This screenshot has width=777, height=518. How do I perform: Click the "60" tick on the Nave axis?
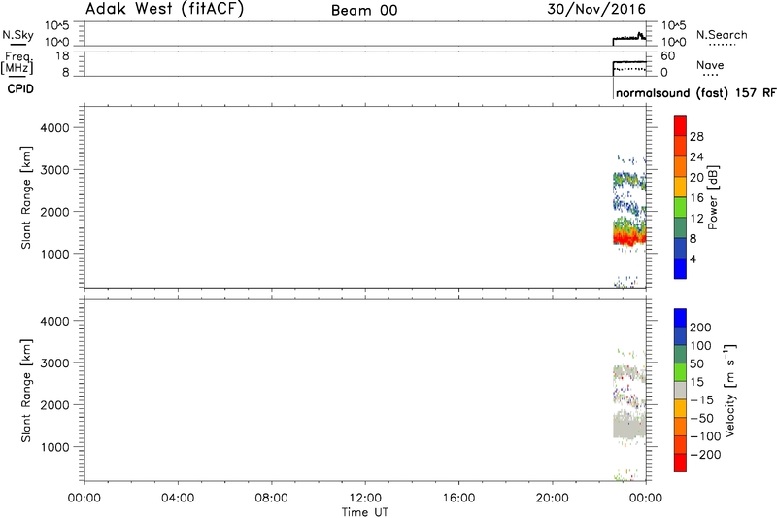click(668, 56)
